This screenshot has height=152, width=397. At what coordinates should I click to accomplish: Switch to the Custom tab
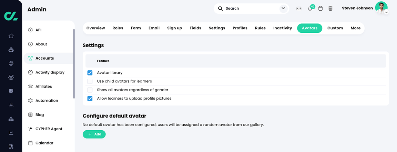335,28
